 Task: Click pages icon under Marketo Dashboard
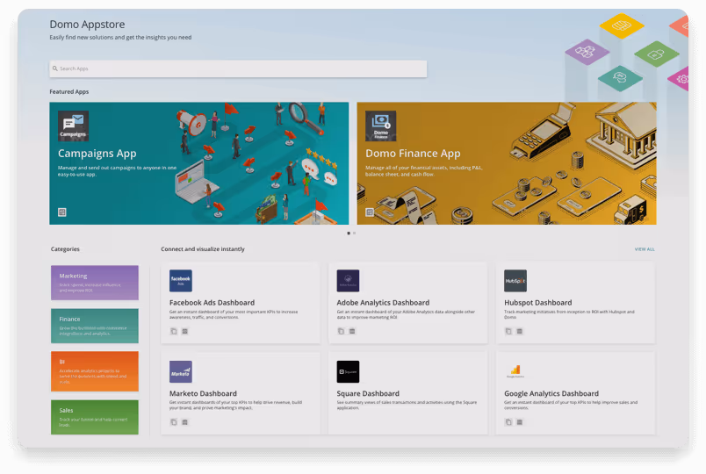point(173,422)
